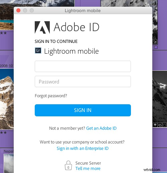Click the two-star rating below lake photo
The image size is (167, 173).
click(3, 33)
